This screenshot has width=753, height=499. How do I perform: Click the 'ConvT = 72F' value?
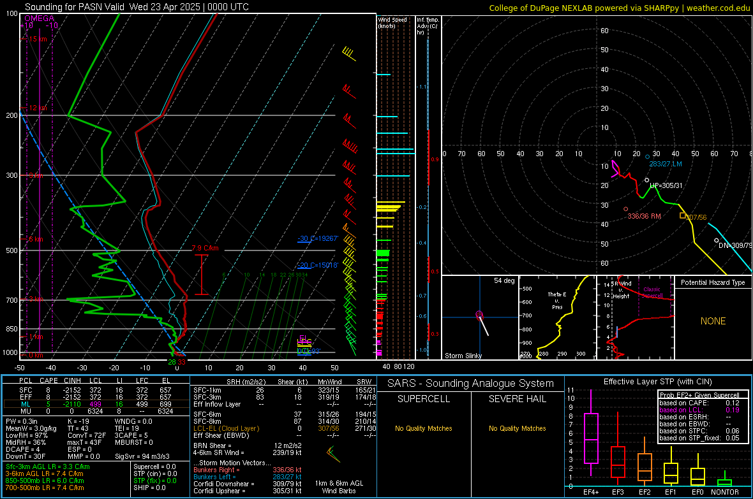(87, 435)
